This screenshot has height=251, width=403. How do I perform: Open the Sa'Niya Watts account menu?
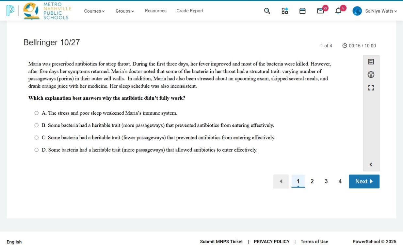click(375, 11)
